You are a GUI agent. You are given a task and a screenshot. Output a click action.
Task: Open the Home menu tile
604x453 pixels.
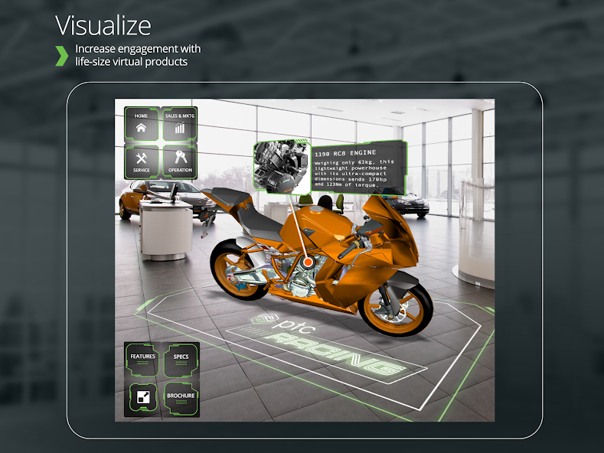[142, 124]
